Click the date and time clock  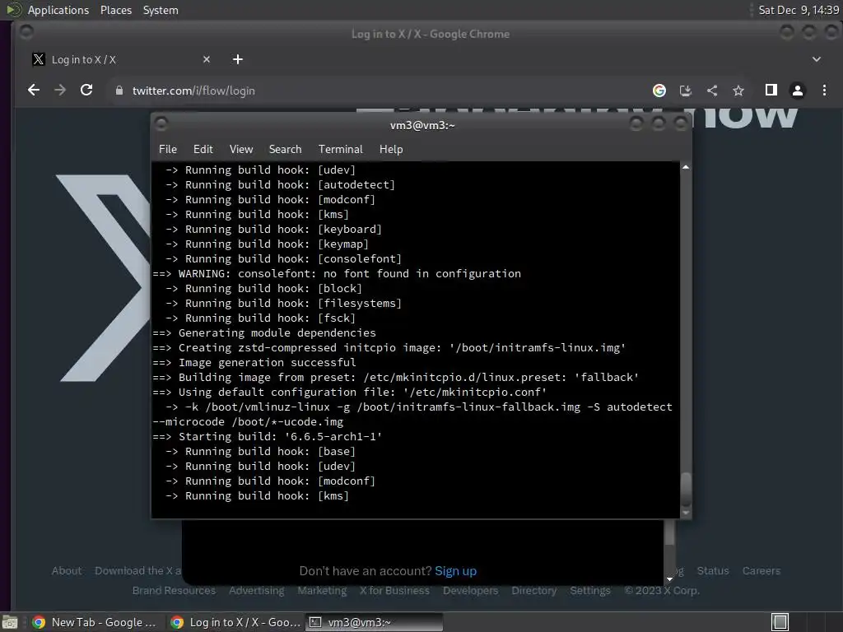(799, 10)
